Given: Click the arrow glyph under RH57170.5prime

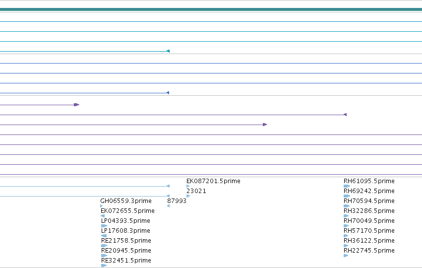Looking at the screenshot, I should click(346, 236).
